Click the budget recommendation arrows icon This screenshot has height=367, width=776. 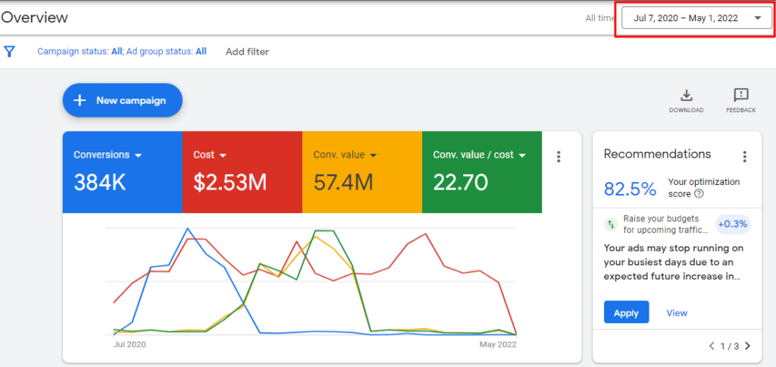[612, 224]
